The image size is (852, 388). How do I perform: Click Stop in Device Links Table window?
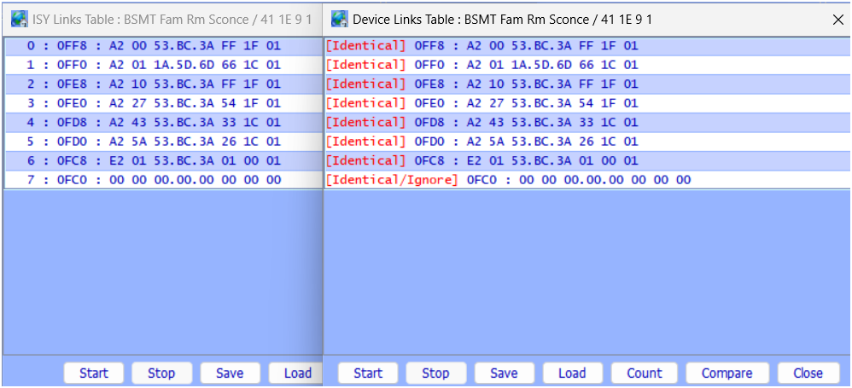point(435,374)
